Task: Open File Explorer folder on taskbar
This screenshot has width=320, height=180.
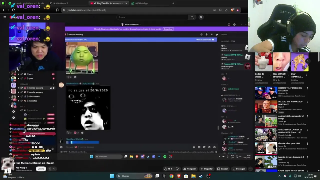Action: click(193, 176)
